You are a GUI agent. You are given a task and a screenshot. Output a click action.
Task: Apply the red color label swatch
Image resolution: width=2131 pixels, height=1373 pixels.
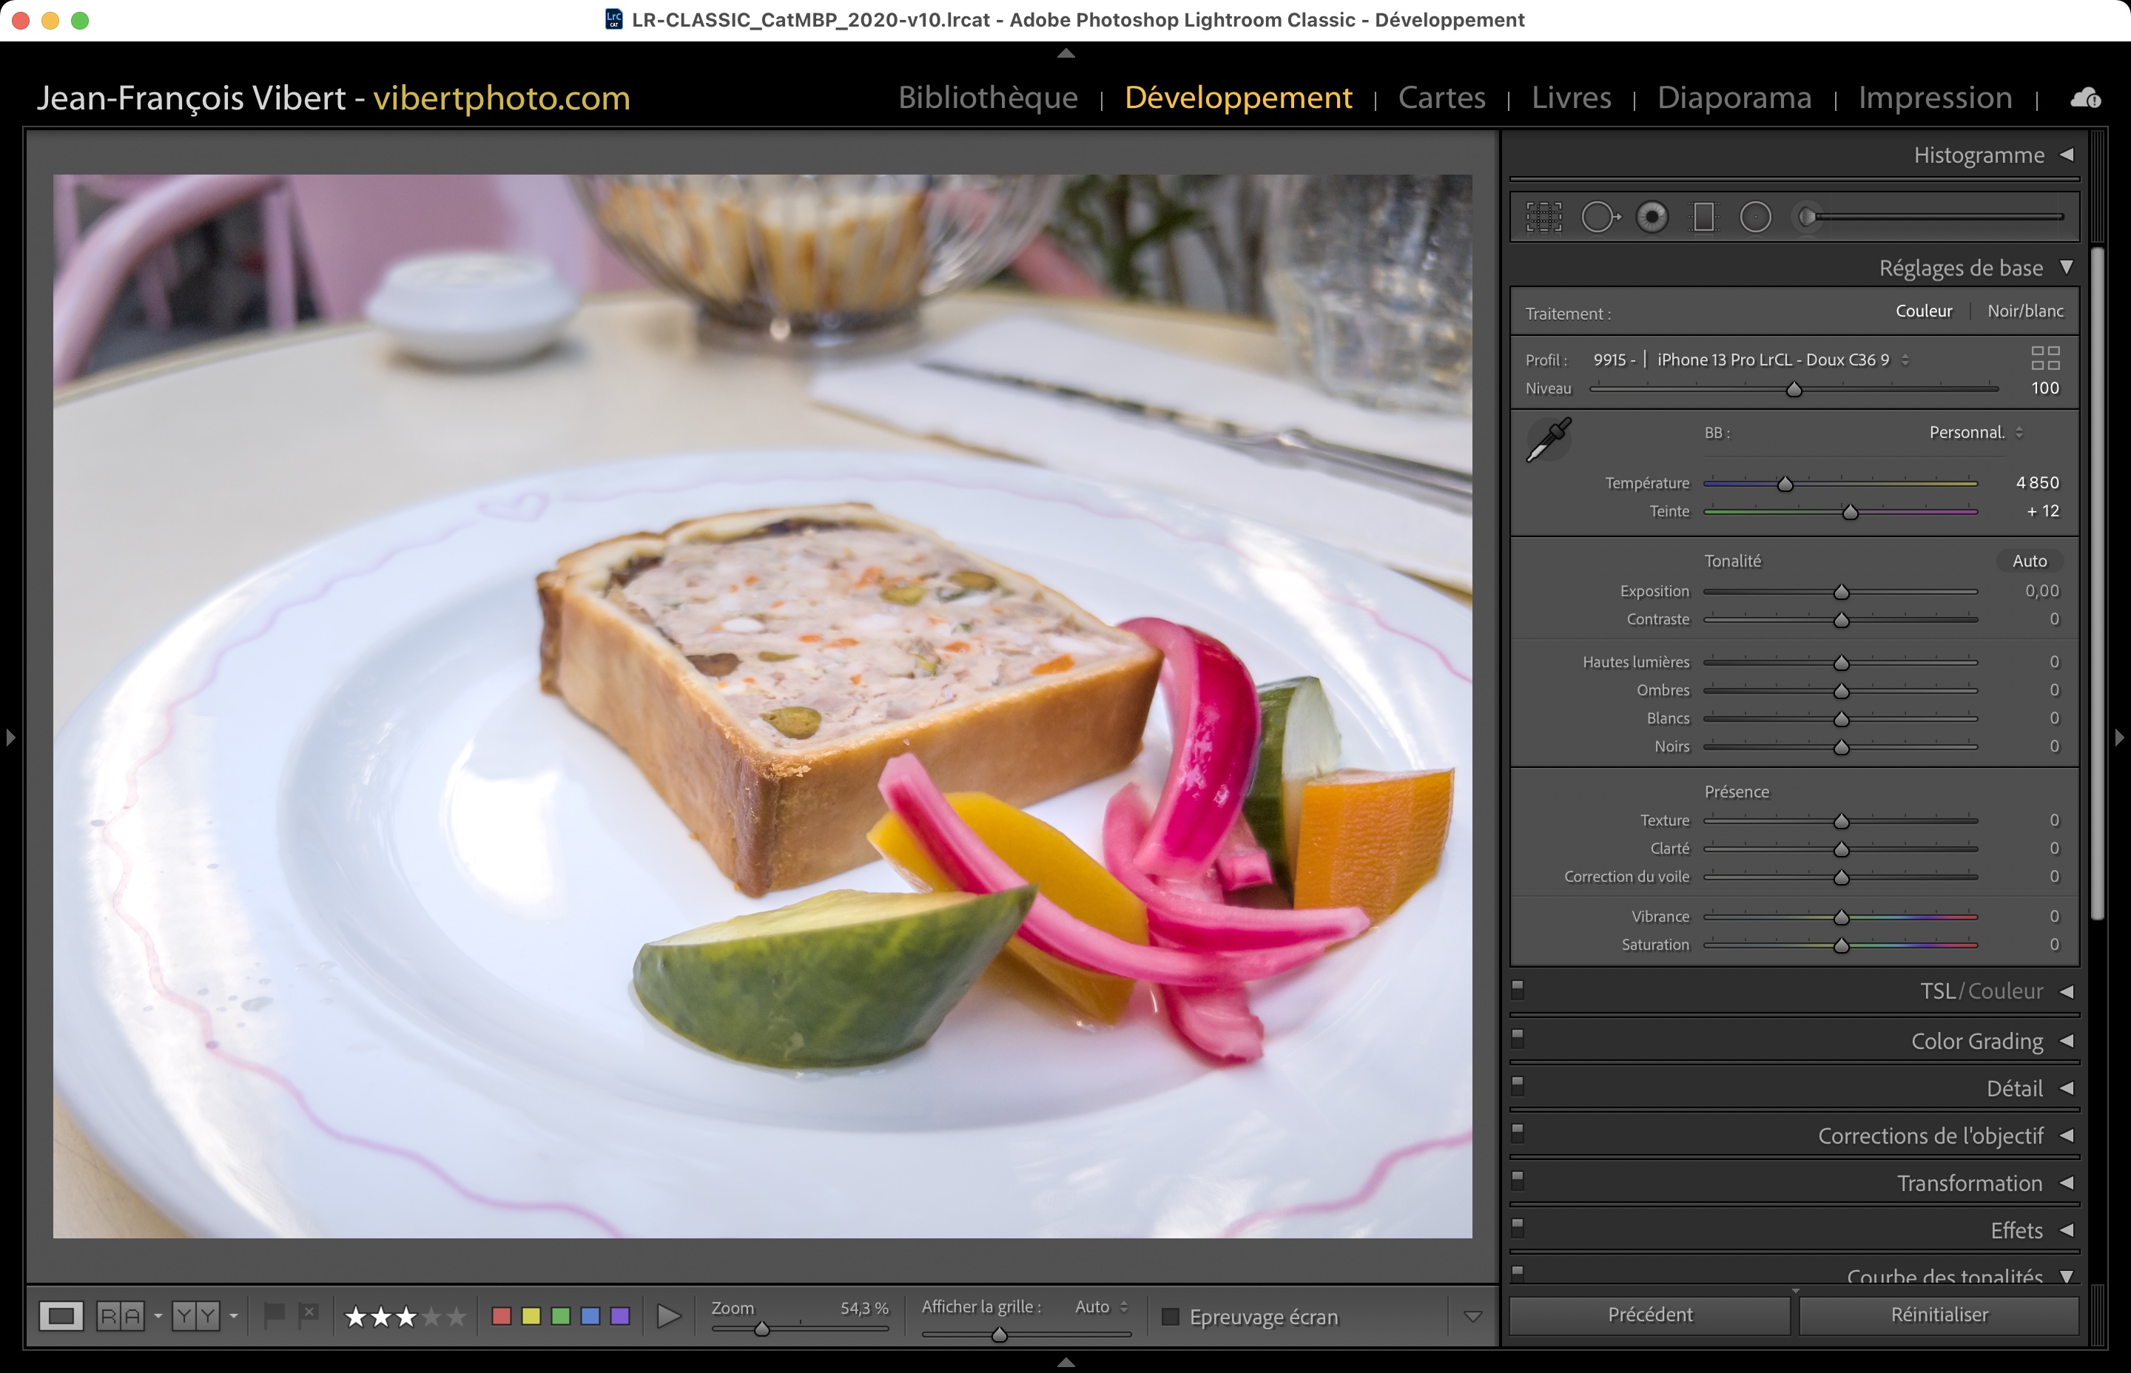pos(501,1316)
